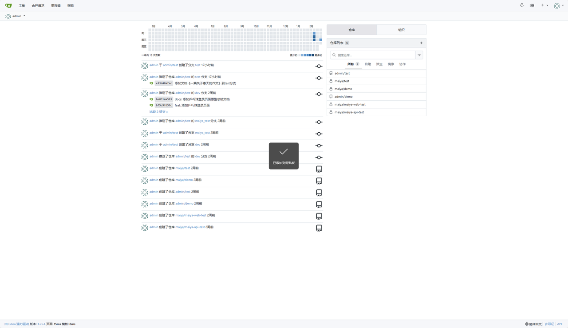Open the repository filter options button
This screenshot has width=568, height=328.
tap(419, 55)
